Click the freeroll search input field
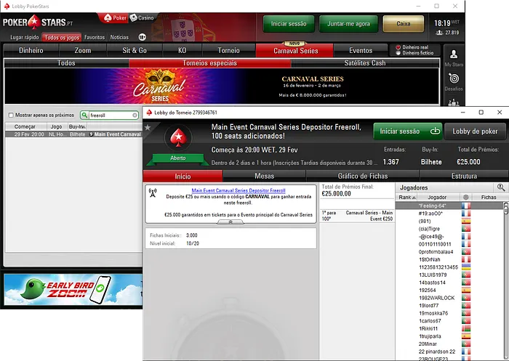This screenshot has height=361, width=509. (x=110, y=115)
